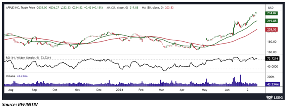Click the Source: REFINITIV caption

(20, 105)
